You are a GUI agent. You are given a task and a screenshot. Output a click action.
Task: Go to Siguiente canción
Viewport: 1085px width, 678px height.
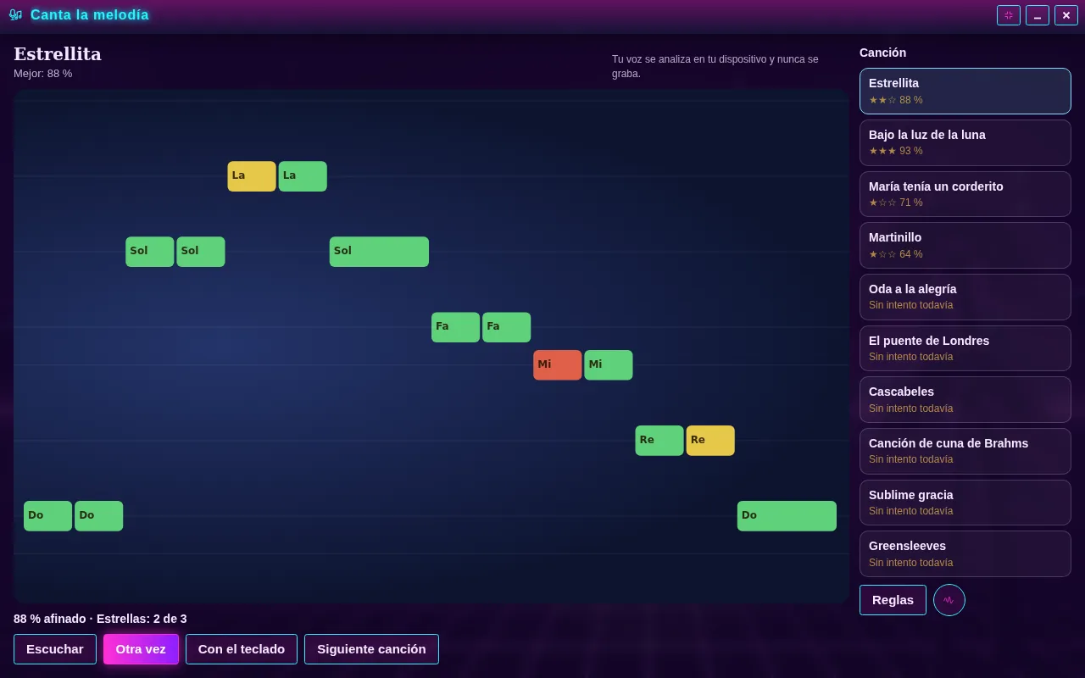point(371,649)
